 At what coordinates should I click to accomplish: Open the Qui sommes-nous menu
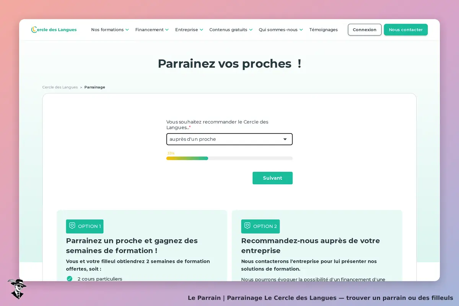point(281,29)
